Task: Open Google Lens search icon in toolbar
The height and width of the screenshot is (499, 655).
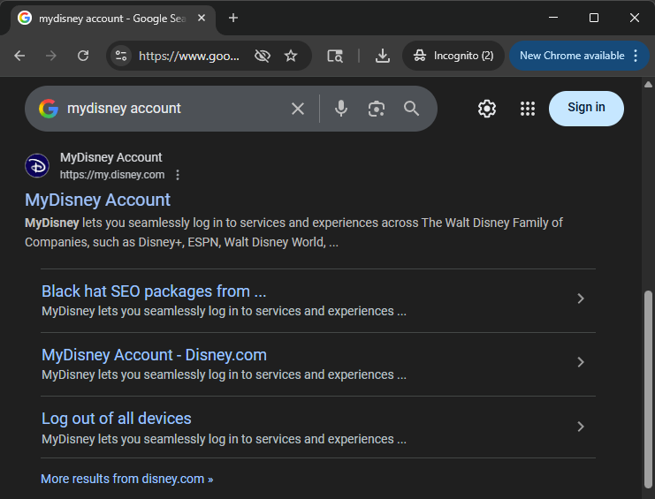Action: [x=335, y=56]
